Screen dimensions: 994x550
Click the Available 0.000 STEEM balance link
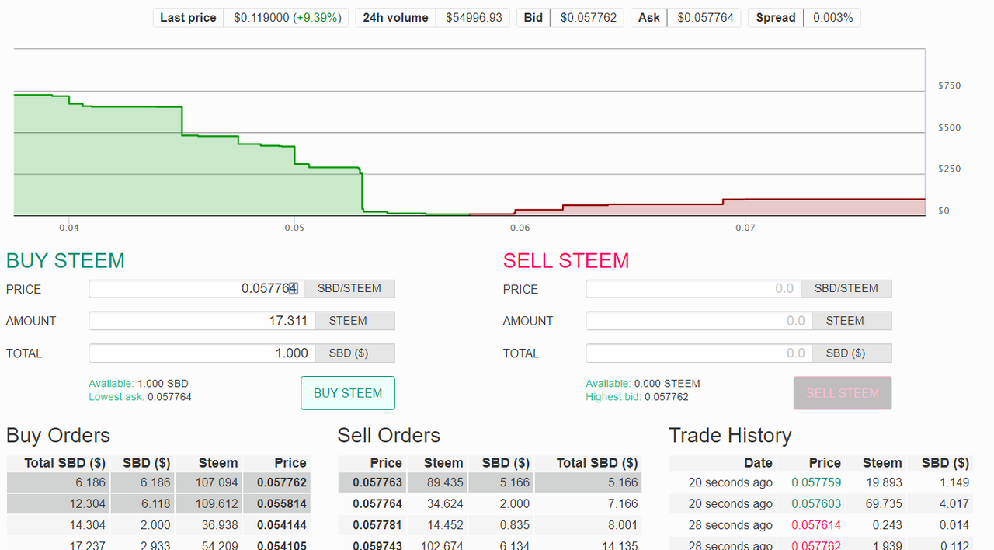click(x=643, y=384)
